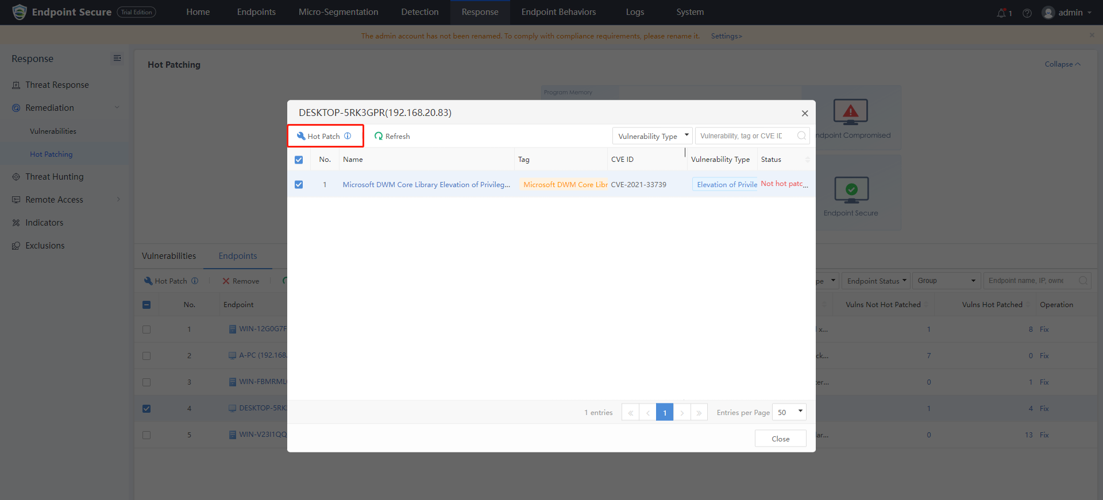Click the Hot Patch wrench button in dialog
1103x500 pixels.
[x=318, y=136]
